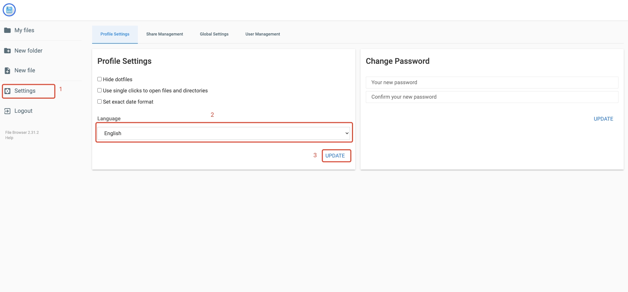Click the File Browser logo icon
Screen dimensions: 628x292
tap(9, 10)
